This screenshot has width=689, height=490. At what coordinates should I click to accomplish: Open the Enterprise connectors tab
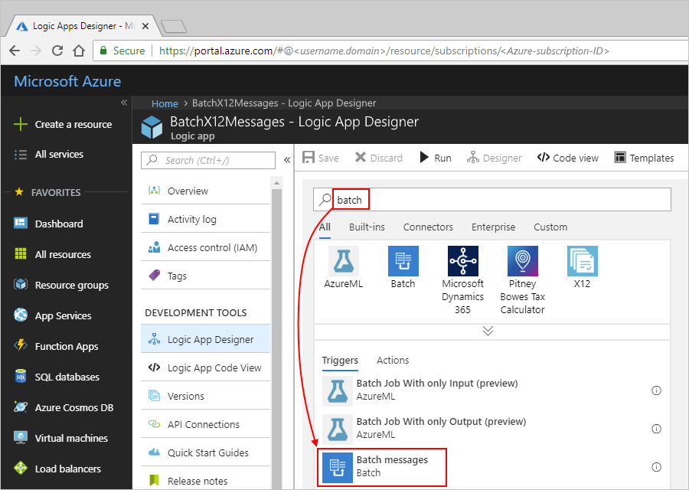[493, 227]
